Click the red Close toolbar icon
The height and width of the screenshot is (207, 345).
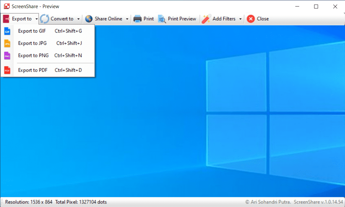click(x=250, y=19)
